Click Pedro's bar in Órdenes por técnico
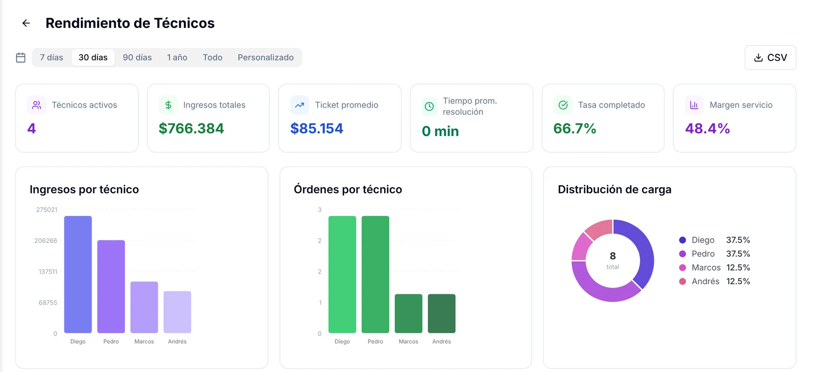 click(376, 275)
